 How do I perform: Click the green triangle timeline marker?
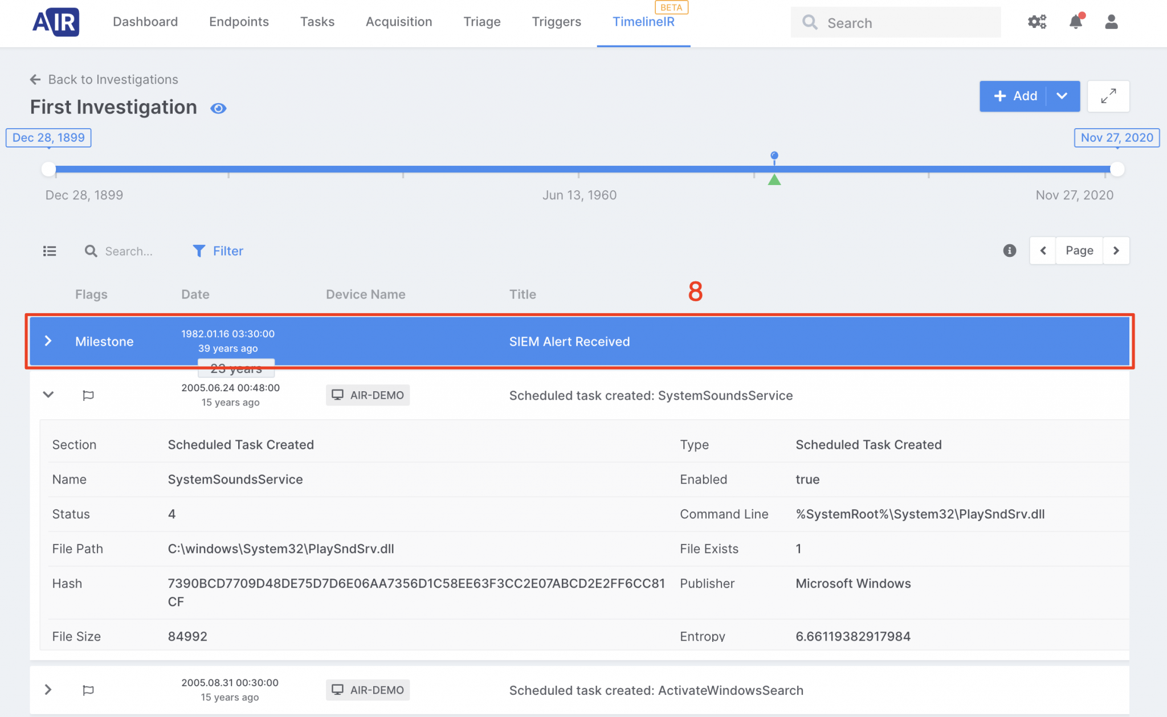[x=774, y=180]
